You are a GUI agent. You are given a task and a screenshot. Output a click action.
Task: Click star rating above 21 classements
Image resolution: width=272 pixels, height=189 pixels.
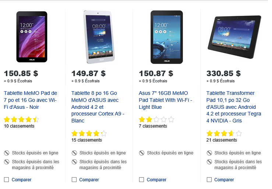pyautogui.click(x=224, y=133)
